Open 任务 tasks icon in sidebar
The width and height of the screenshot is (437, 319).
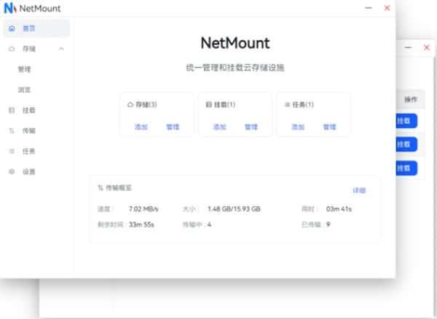pos(12,151)
